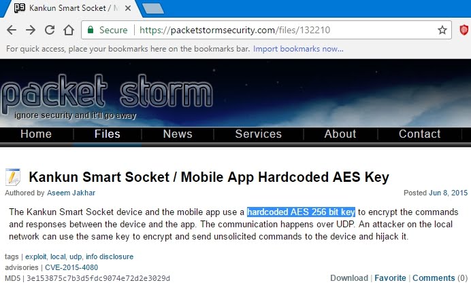471x287 pixels.
Task: Click 'ignore security and it'll go away' tagline
Action: 76,115
